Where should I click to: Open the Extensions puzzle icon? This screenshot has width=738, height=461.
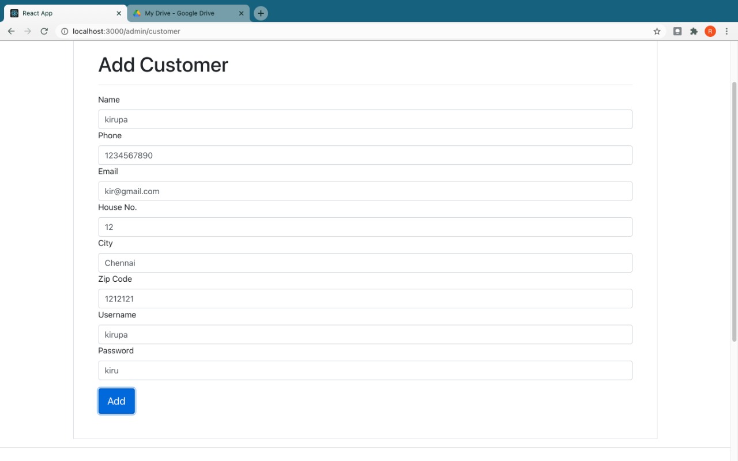coord(694,31)
